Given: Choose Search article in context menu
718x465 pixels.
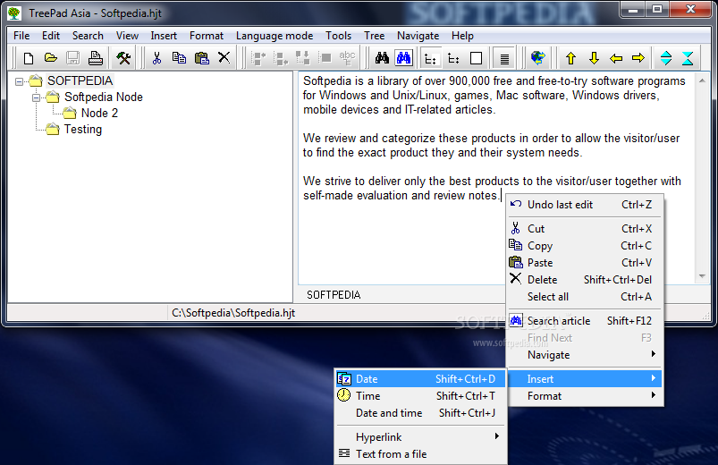Looking at the screenshot, I should pos(585,321).
